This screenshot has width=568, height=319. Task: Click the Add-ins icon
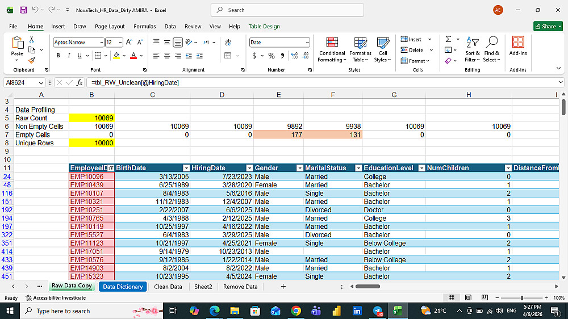(x=518, y=47)
